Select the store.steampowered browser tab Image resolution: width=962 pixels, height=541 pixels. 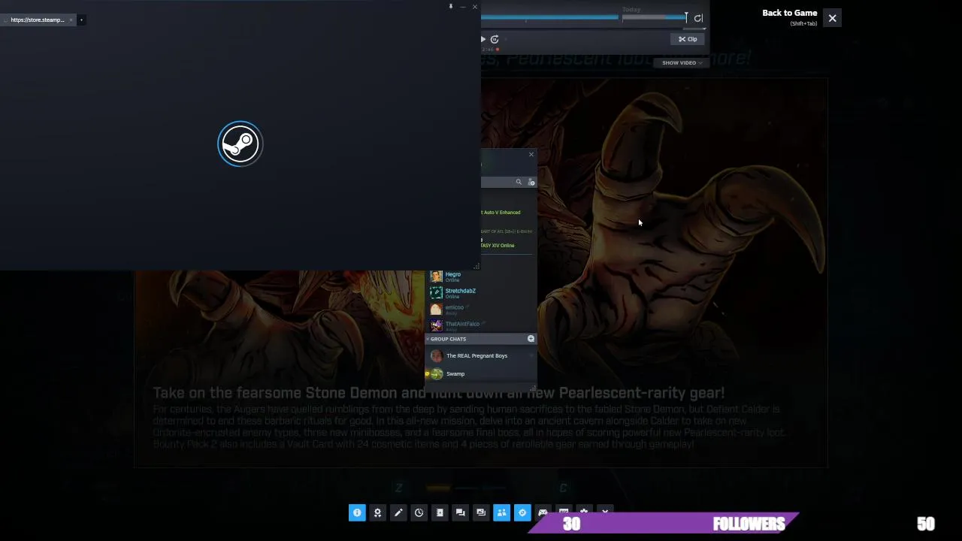[x=38, y=20]
